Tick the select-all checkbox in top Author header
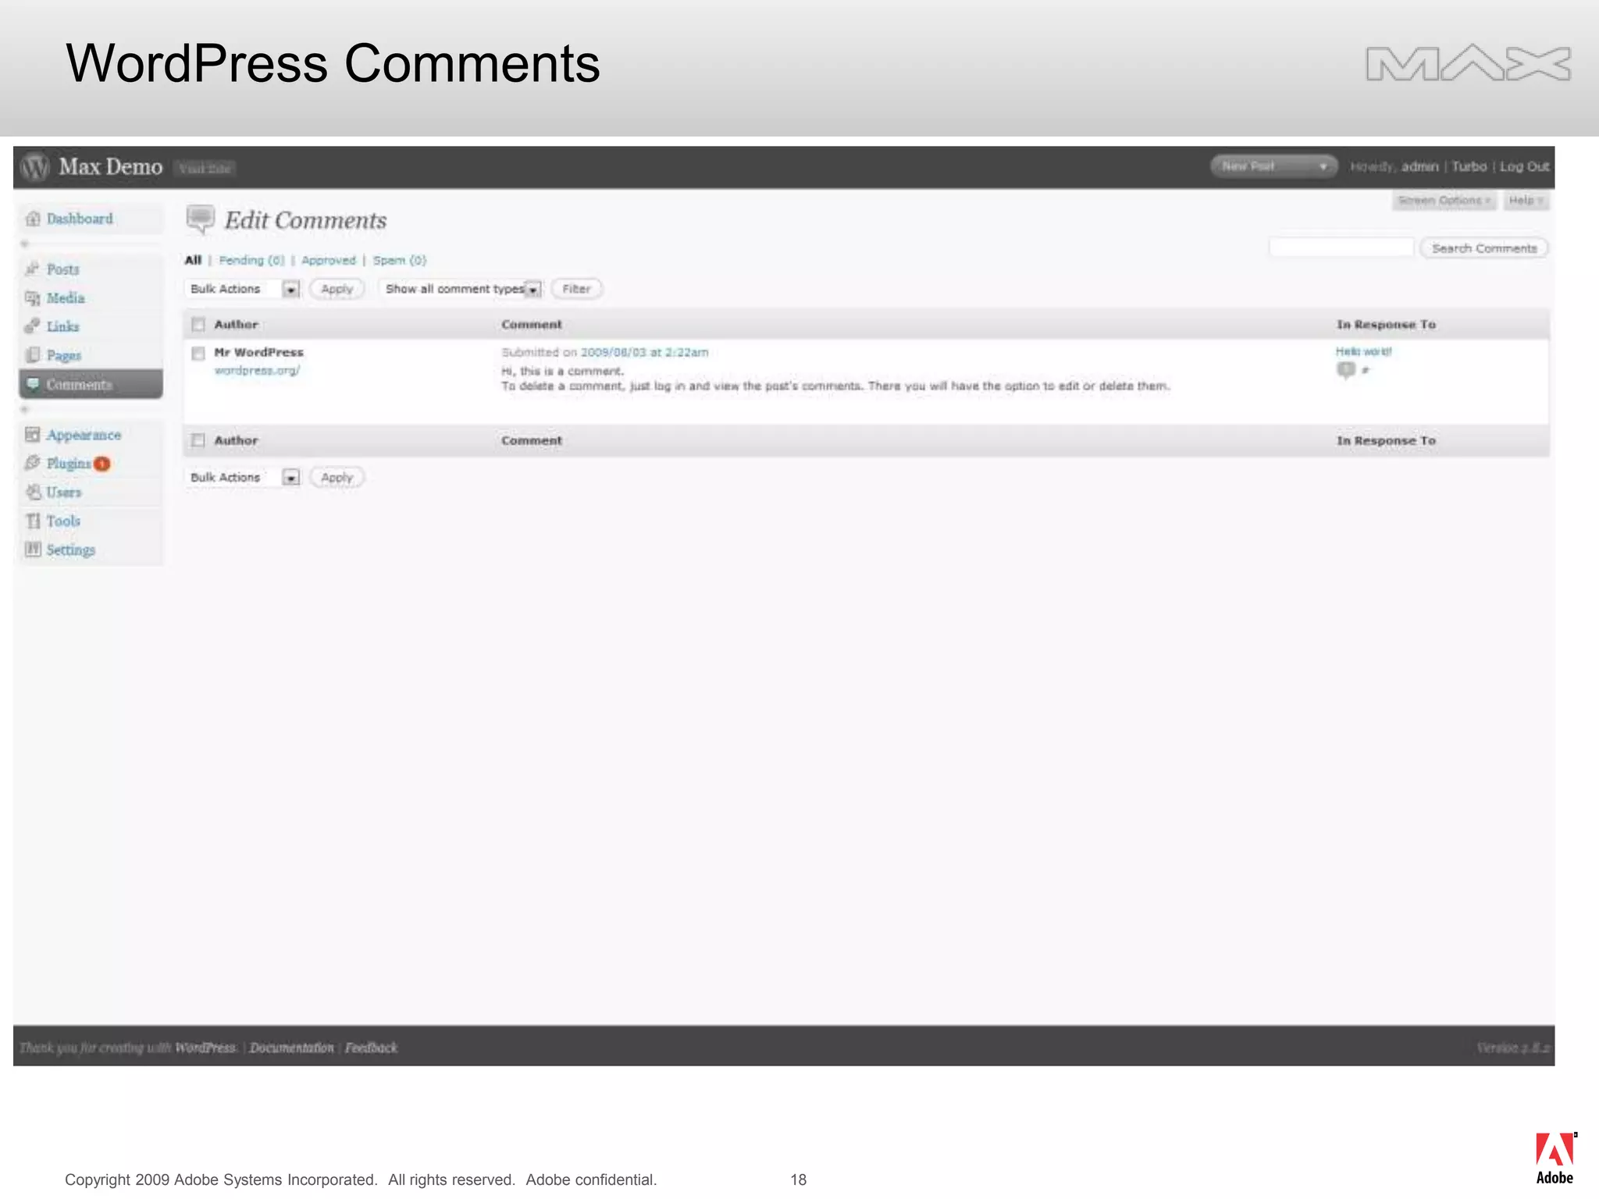 [x=198, y=325]
